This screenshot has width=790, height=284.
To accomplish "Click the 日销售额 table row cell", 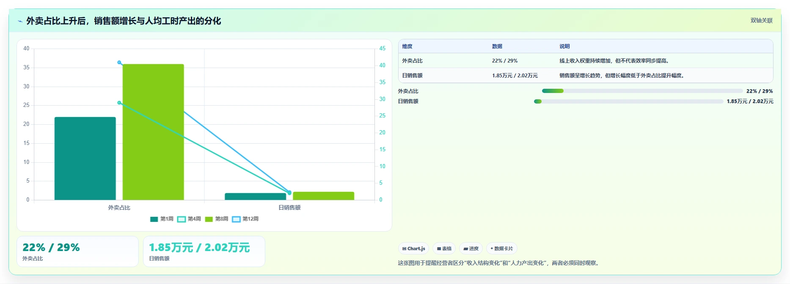I will click(413, 76).
